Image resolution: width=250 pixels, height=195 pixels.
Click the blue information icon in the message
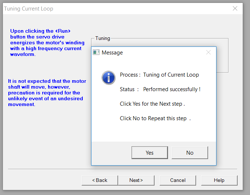[x=109, y=78]
